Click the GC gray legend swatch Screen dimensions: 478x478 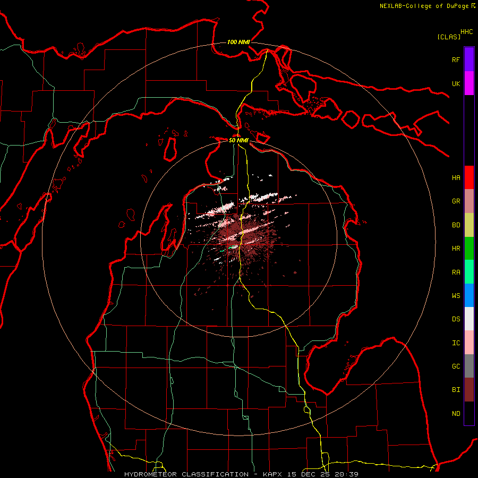point(469,366)
